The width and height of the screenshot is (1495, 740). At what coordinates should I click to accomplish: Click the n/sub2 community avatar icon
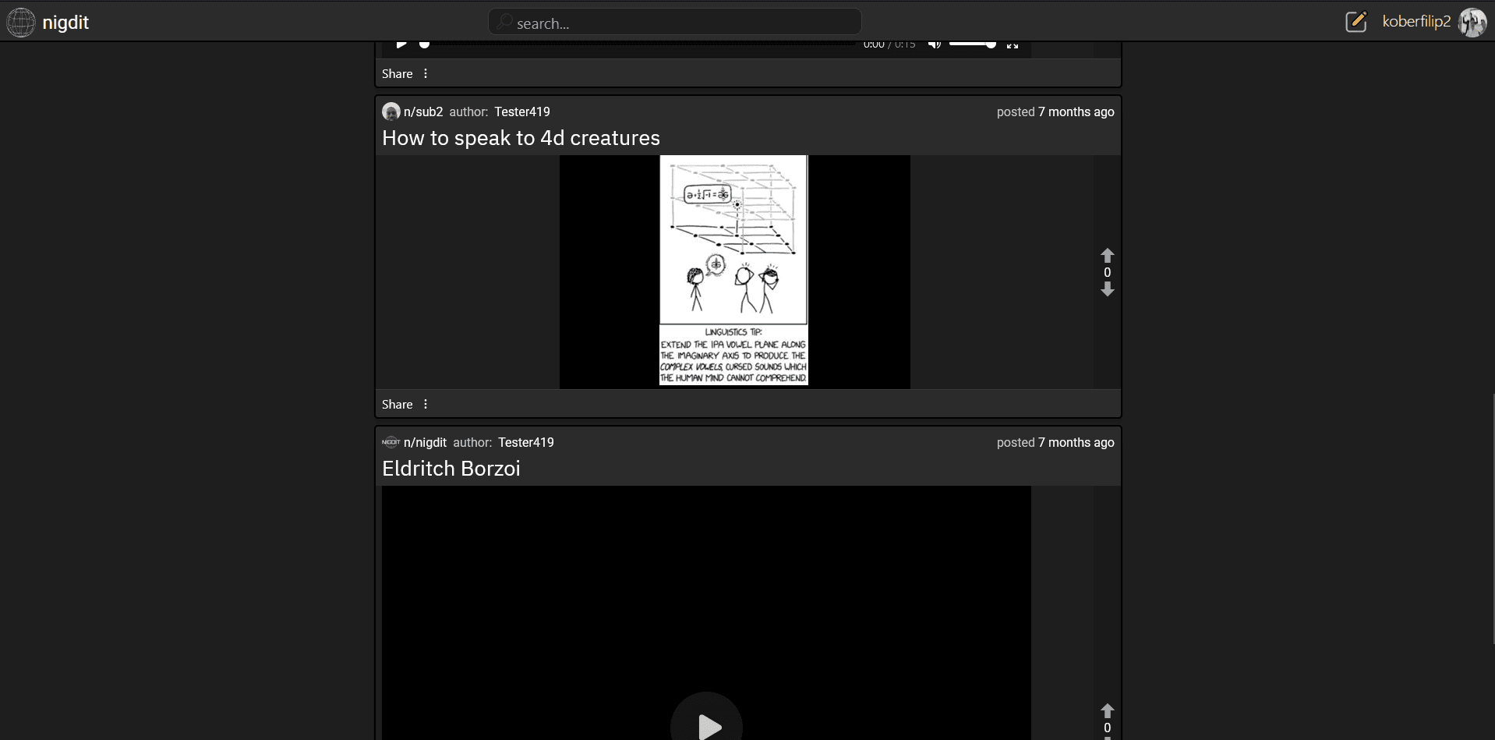(391, 112)
